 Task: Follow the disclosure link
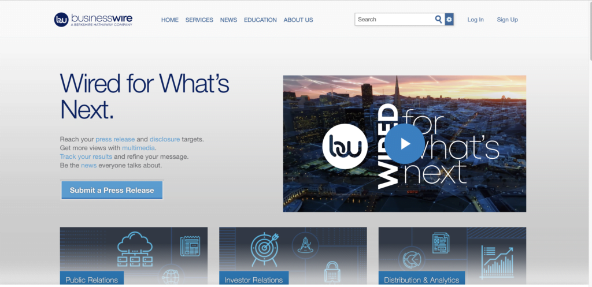165,139
